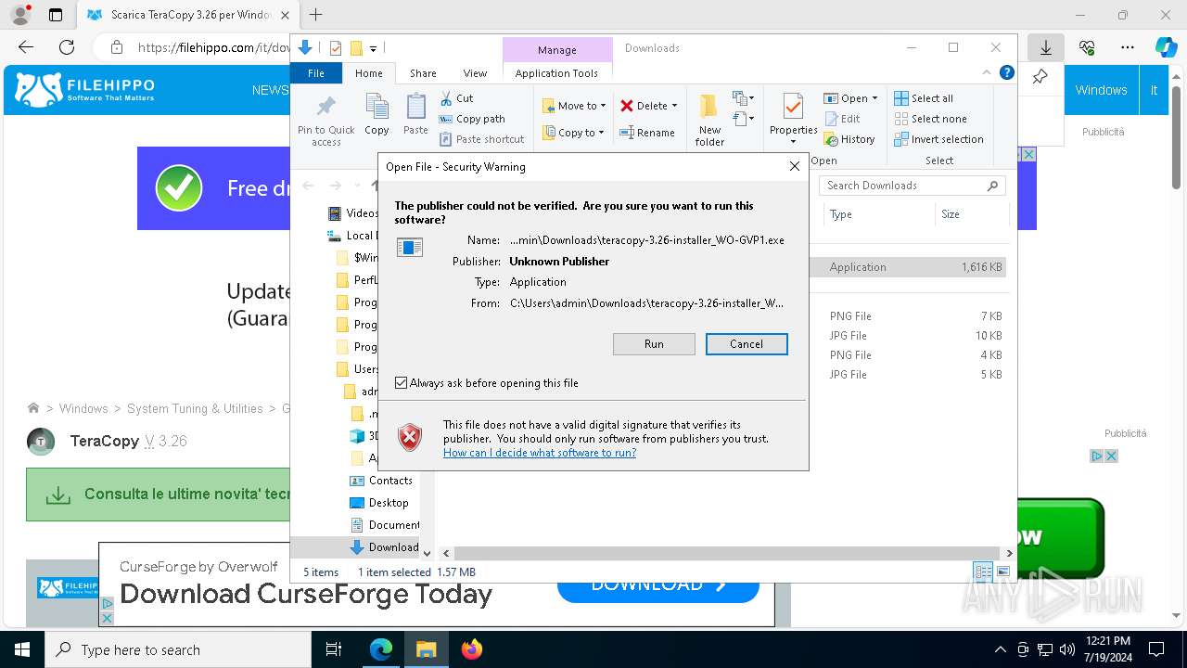Select the PNG File row sized 7 KB
1187x668 pixels.
[908, 316]
